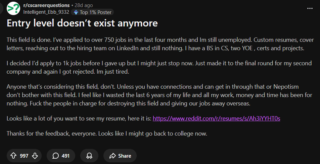Screen dimensions: 320x164
Task: Open the Intelligent_Ebb_9332 user profile
Action: click(x=46, y=12)
